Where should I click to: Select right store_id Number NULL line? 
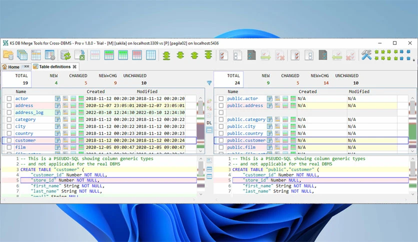[x=320, y=180]
